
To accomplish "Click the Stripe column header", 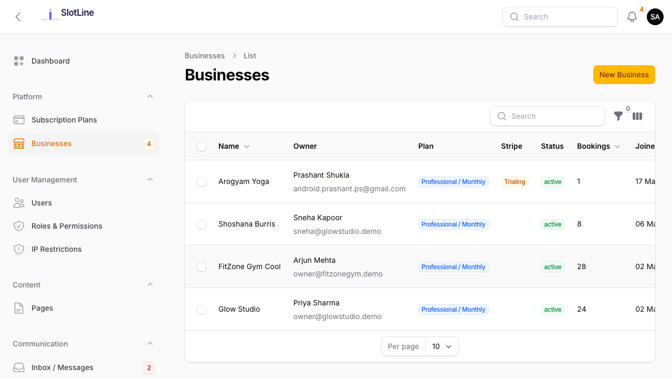I will pos(512,146).
